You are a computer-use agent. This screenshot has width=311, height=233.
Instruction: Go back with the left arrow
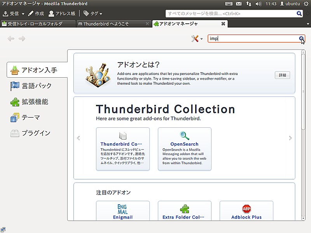[11, 38]
